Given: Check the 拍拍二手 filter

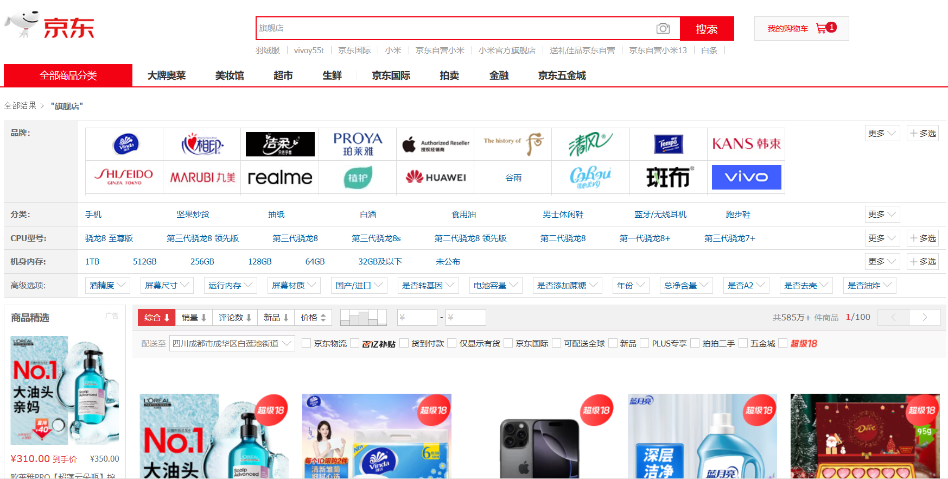Looking at the screenshot, I should [695, 343].
